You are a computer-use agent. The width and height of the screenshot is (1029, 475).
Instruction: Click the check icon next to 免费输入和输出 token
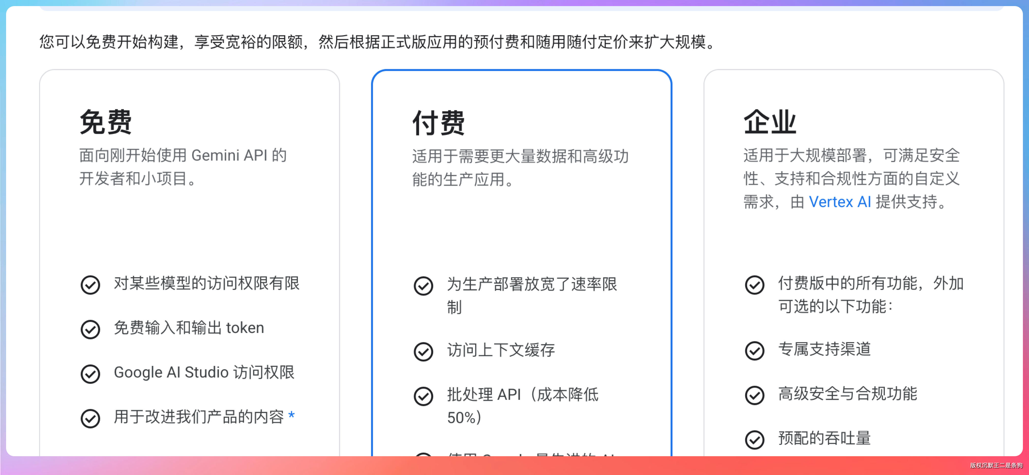click(90, 329)
